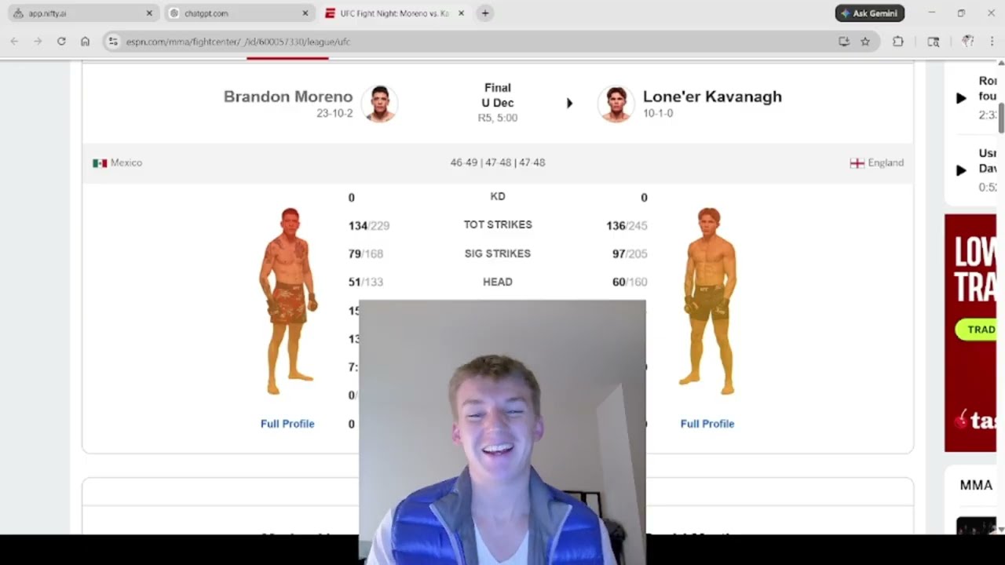Select the UFC Fight Night browser tab
The height and width of the screenshot is (565, 1005).
coord(395,13)
